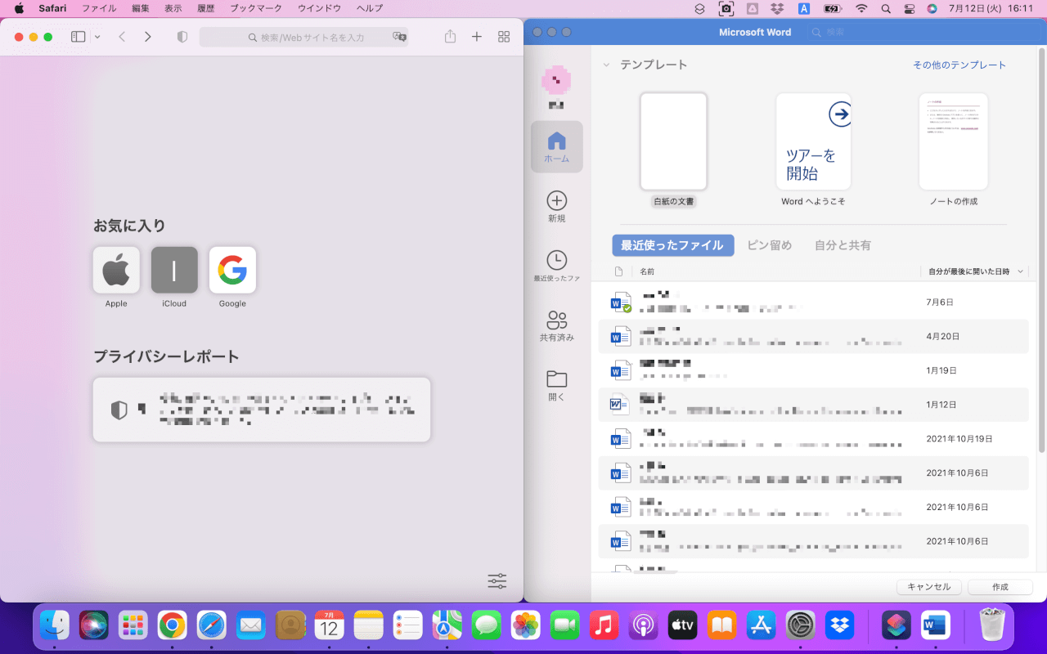This screenshot has height=654, width=1047.
Task: Click the Word account profile avatar
Action: pyautogui.click(x=556, y=81)
